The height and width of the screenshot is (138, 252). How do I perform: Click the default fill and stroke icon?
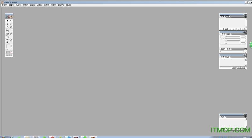[x=7, y=49]
